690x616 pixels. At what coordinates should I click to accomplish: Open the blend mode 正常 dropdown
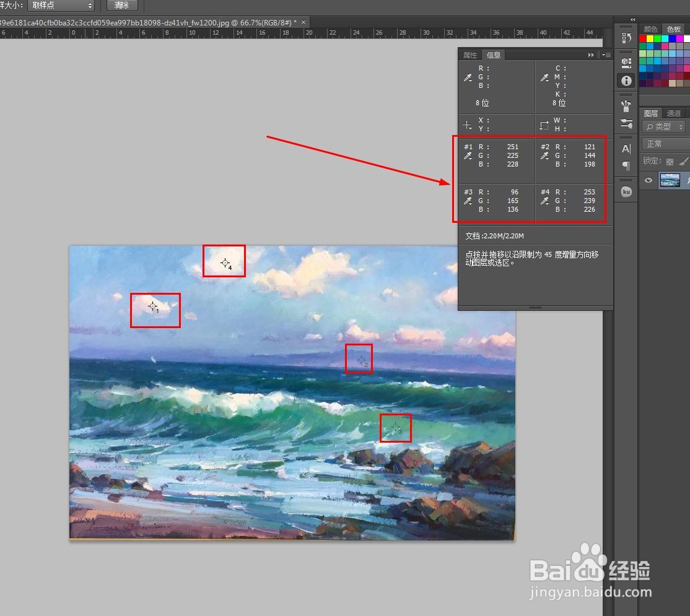(x=666, y=144)
